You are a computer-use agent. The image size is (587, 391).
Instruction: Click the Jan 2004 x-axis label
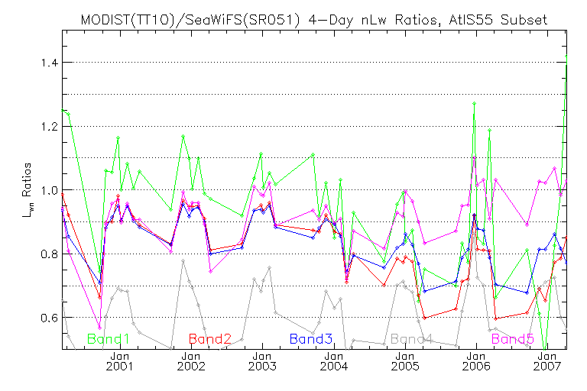click(333, 361)
